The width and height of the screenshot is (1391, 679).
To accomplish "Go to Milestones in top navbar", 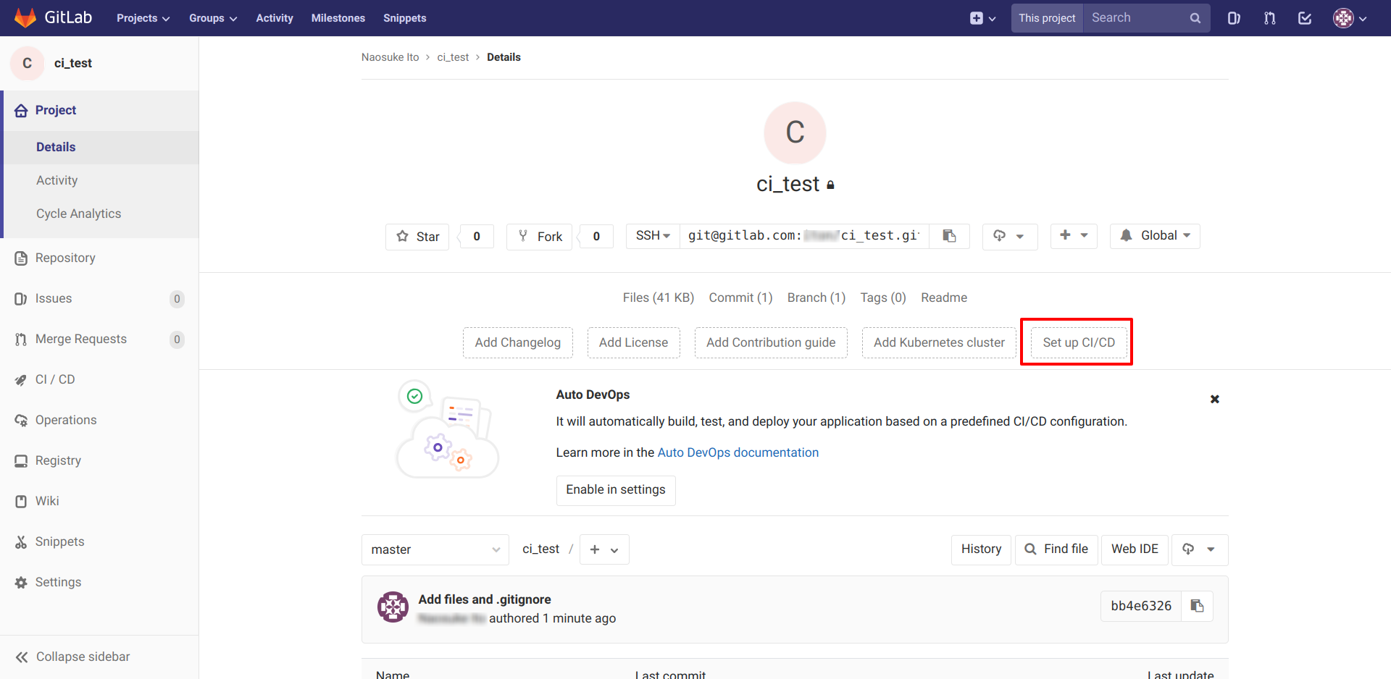I will pyautogui.click(x=338, y=18).
